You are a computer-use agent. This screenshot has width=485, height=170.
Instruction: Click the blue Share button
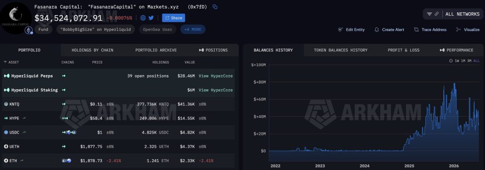(173, 18)
